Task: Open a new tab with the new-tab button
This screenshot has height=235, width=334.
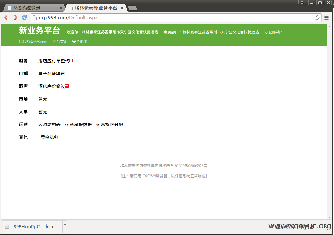Action: click(133, 8)
